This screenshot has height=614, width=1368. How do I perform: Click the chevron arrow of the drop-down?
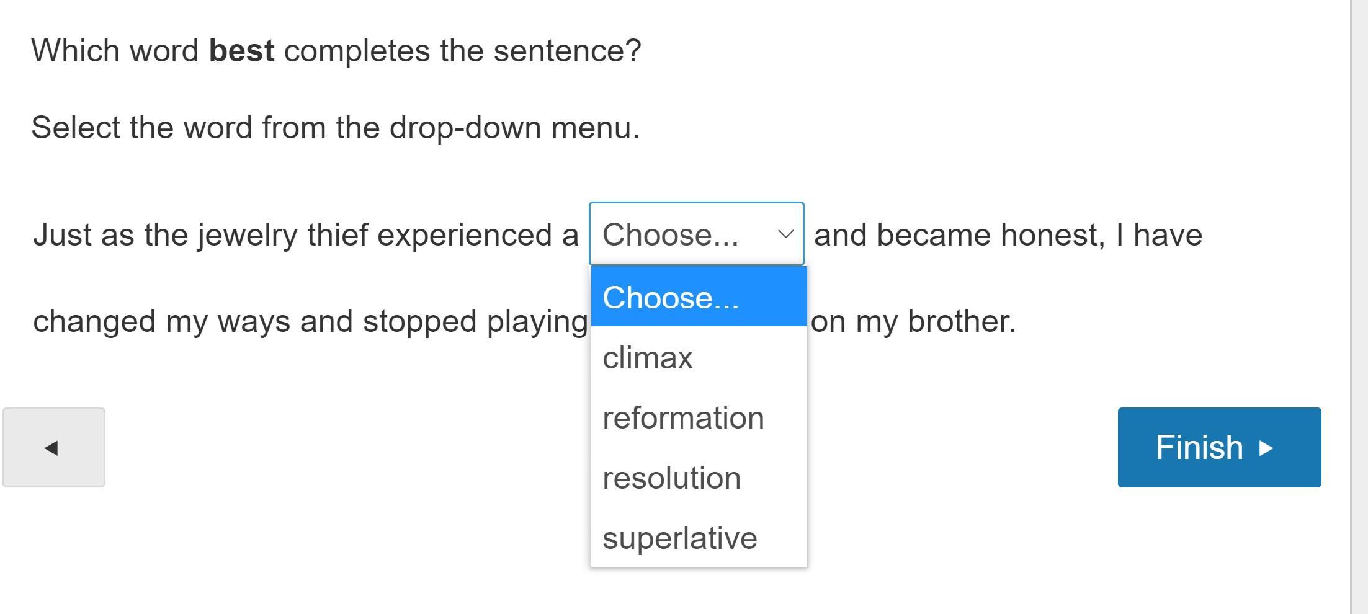785,234
